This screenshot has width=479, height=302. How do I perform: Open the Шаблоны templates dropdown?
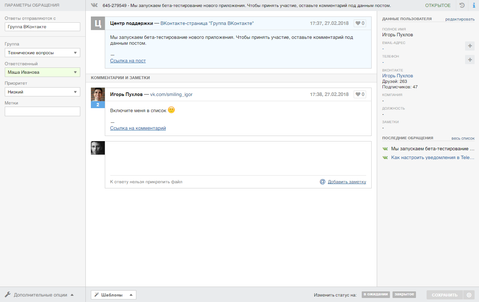114,295
